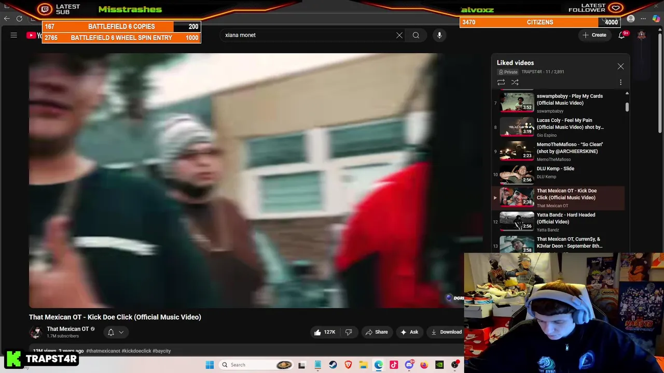Toggle loop playlist in Liked videos panel
This screenshot has height=373, width=664.
click(501, 82)
